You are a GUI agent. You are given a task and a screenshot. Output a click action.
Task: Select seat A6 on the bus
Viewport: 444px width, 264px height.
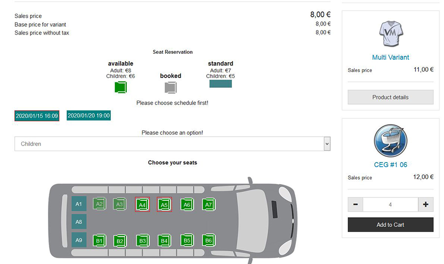(186, 204)
